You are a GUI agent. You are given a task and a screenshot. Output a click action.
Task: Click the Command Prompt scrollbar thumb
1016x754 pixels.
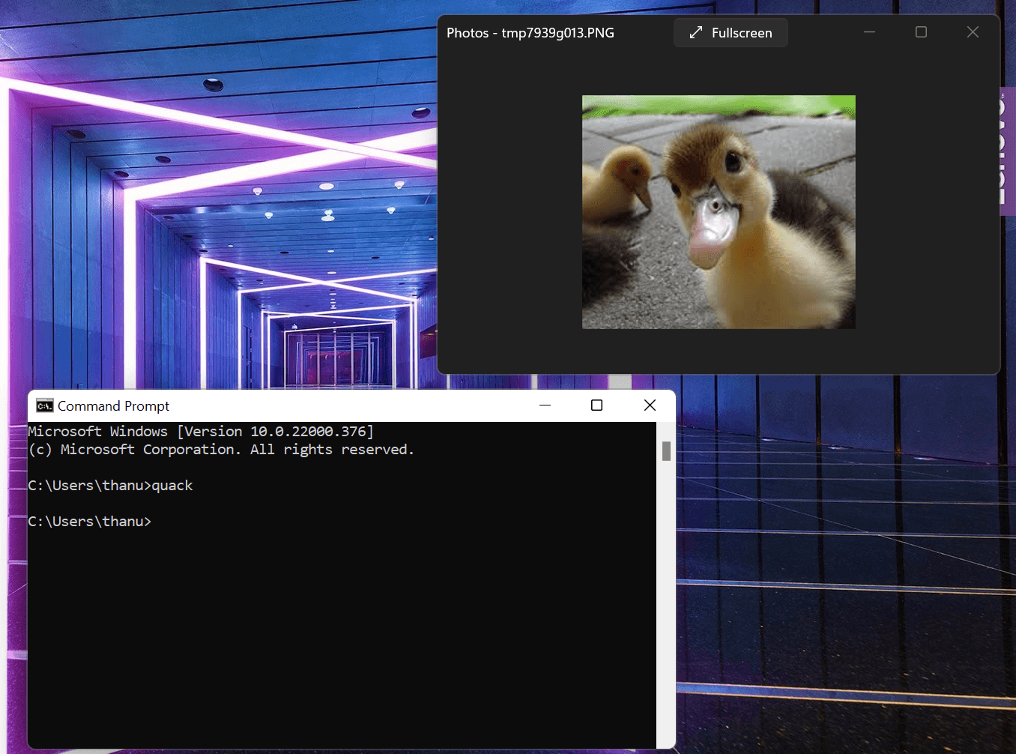click(666, 450)
